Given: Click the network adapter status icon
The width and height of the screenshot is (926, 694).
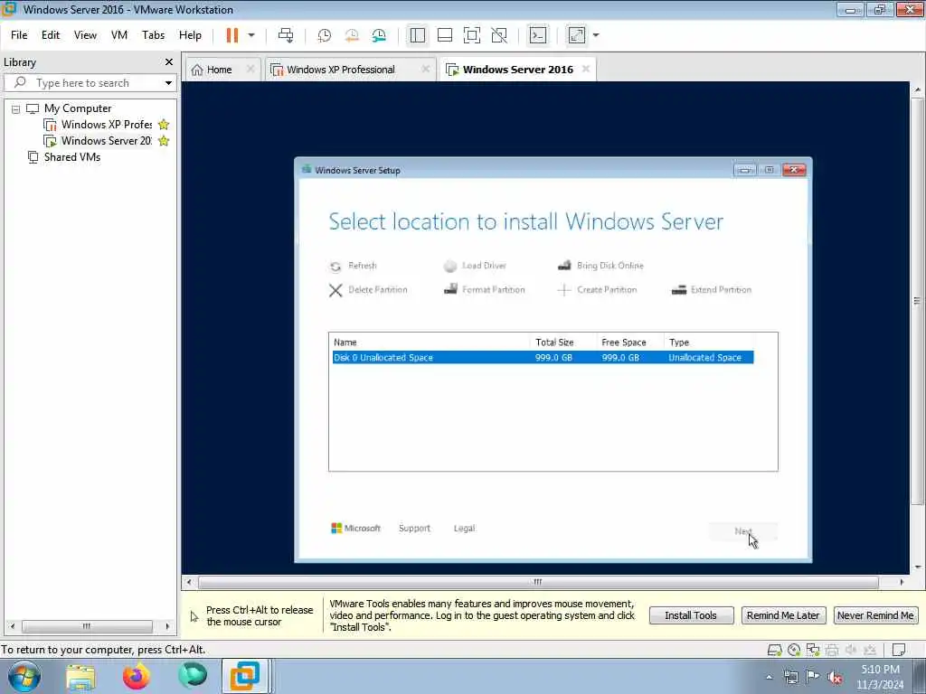Looking at the screenshot, I should [813, 651].
